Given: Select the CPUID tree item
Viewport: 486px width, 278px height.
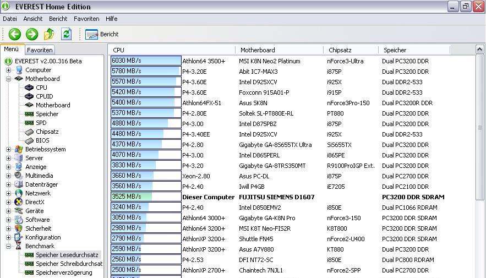Looking at the screenshot, I should tap(45, 96).
